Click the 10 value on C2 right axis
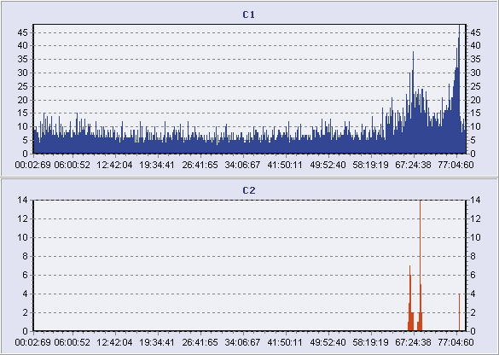Viewport: 499px width, 355px height. pyautogui.click(x=475, y=237)
